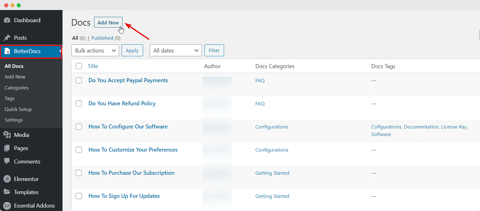Open the Dashboard via its gauge icon
480x211 pixels.
point(7,20)
